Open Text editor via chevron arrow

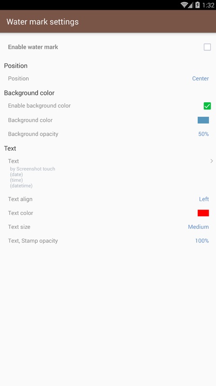pyautogui.click(x=212, y=161)
